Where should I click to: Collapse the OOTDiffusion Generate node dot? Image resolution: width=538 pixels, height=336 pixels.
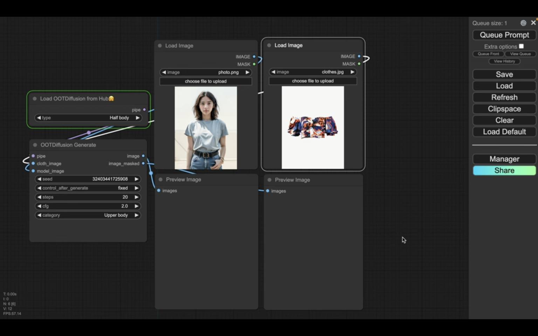[35, 145]
